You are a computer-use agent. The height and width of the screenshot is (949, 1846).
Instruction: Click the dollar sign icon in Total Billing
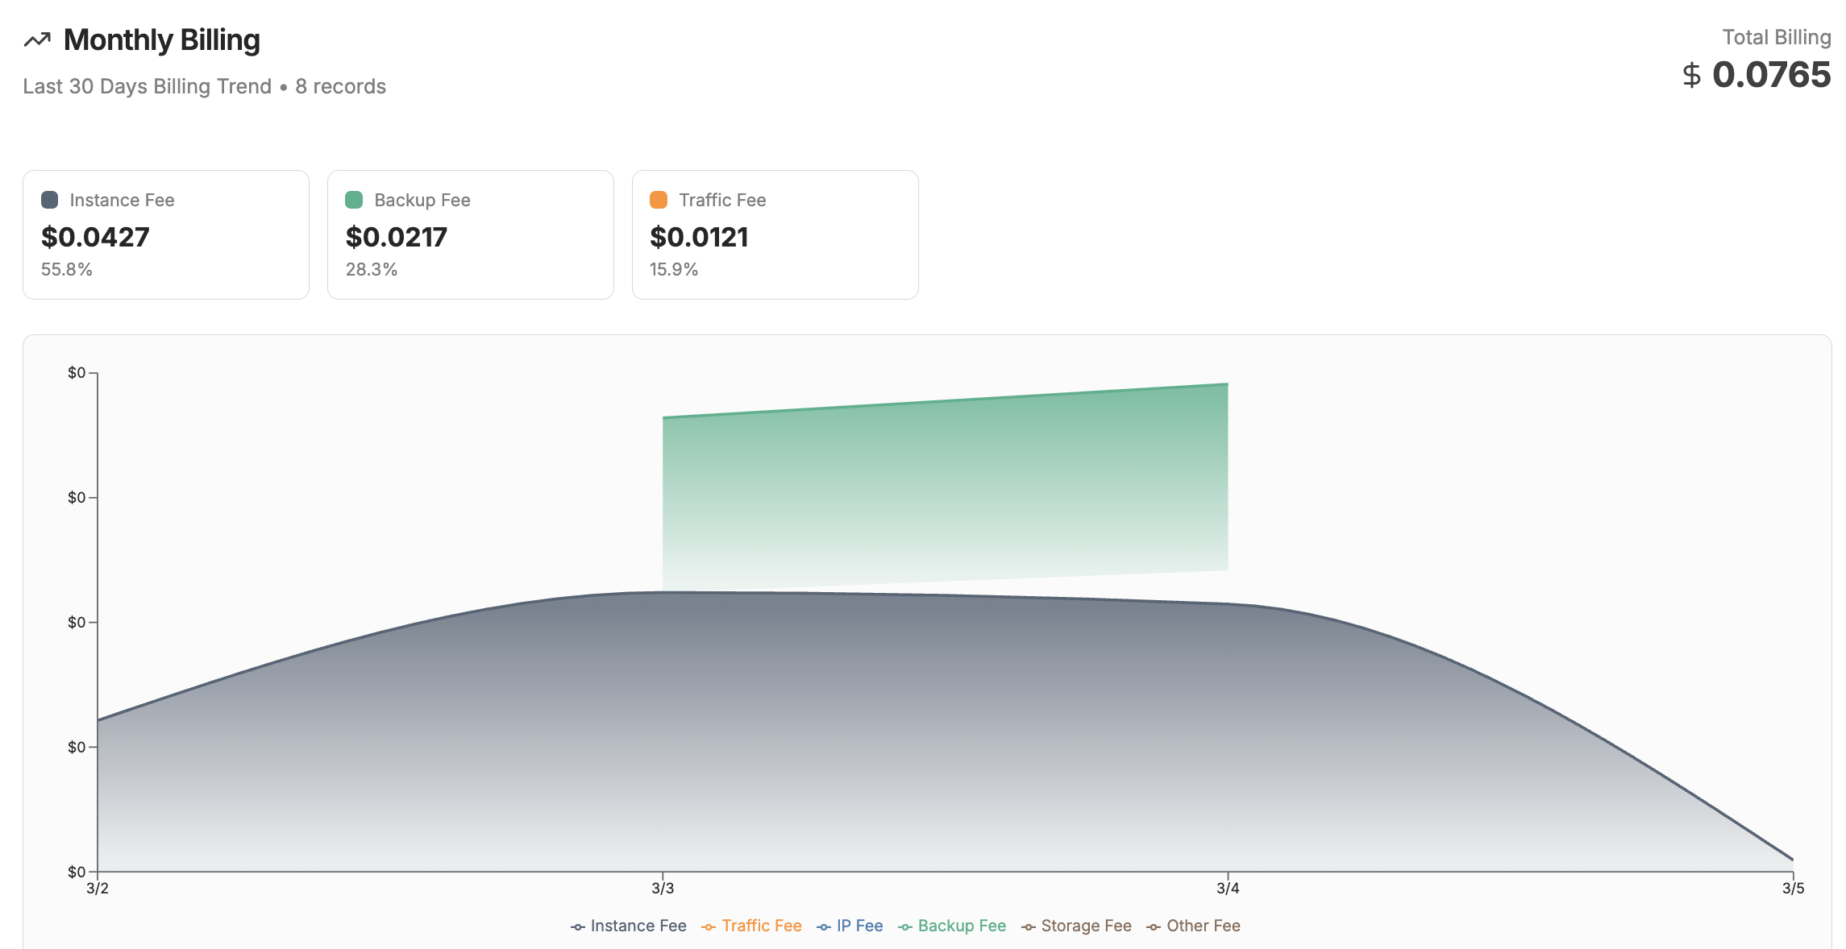pyautogui.click(x=1691, y=76)
